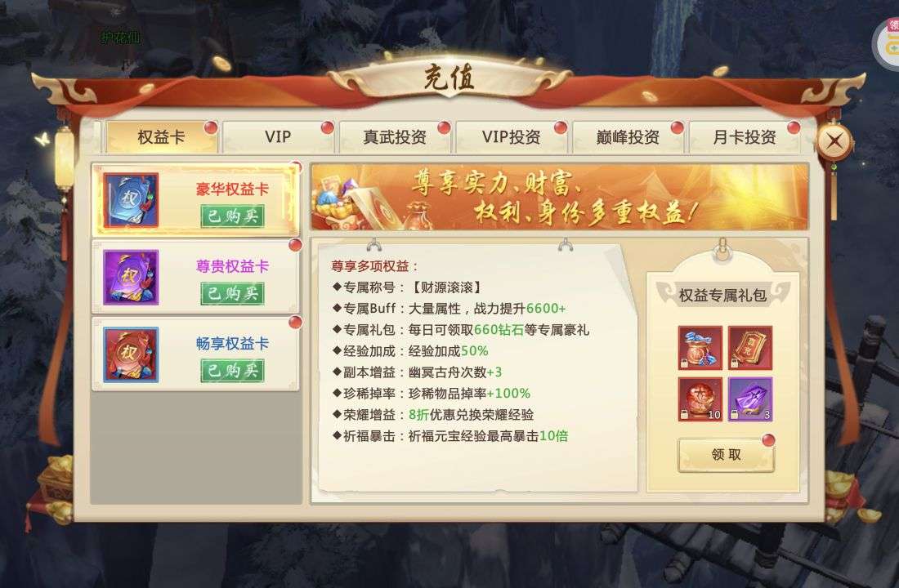
Task: Open the VIP投资 tab
Action: (x=511, y=137)
